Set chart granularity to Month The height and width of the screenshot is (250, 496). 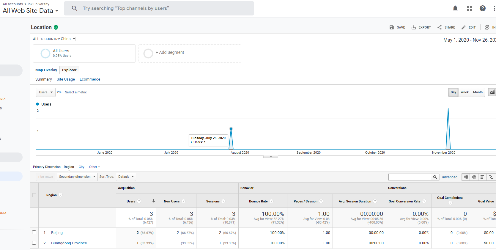coord(478,92)
